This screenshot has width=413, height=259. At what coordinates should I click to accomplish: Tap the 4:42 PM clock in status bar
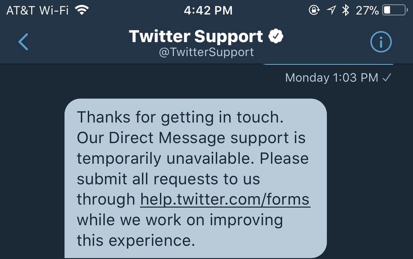208,11
